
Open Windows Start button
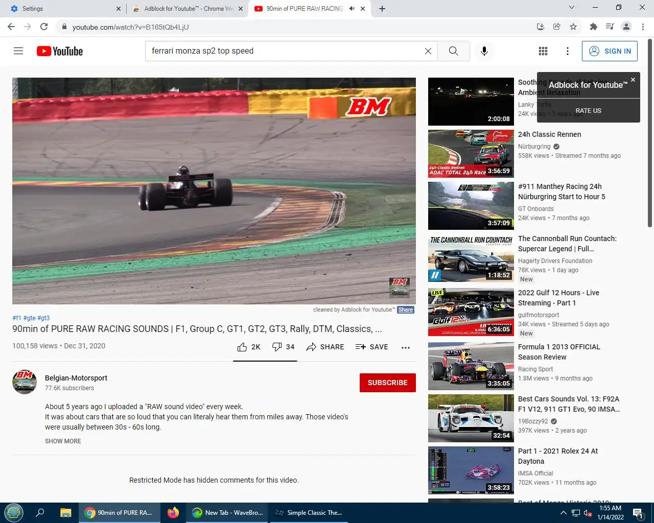coord(14,513)
